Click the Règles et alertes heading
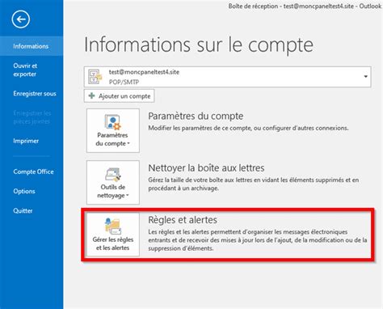This screenshot has height=309, width=383. click(183, 220)
